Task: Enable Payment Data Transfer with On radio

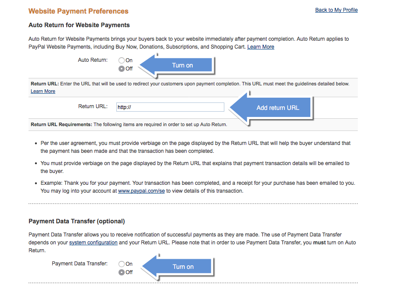Action: tap(121, 264)
